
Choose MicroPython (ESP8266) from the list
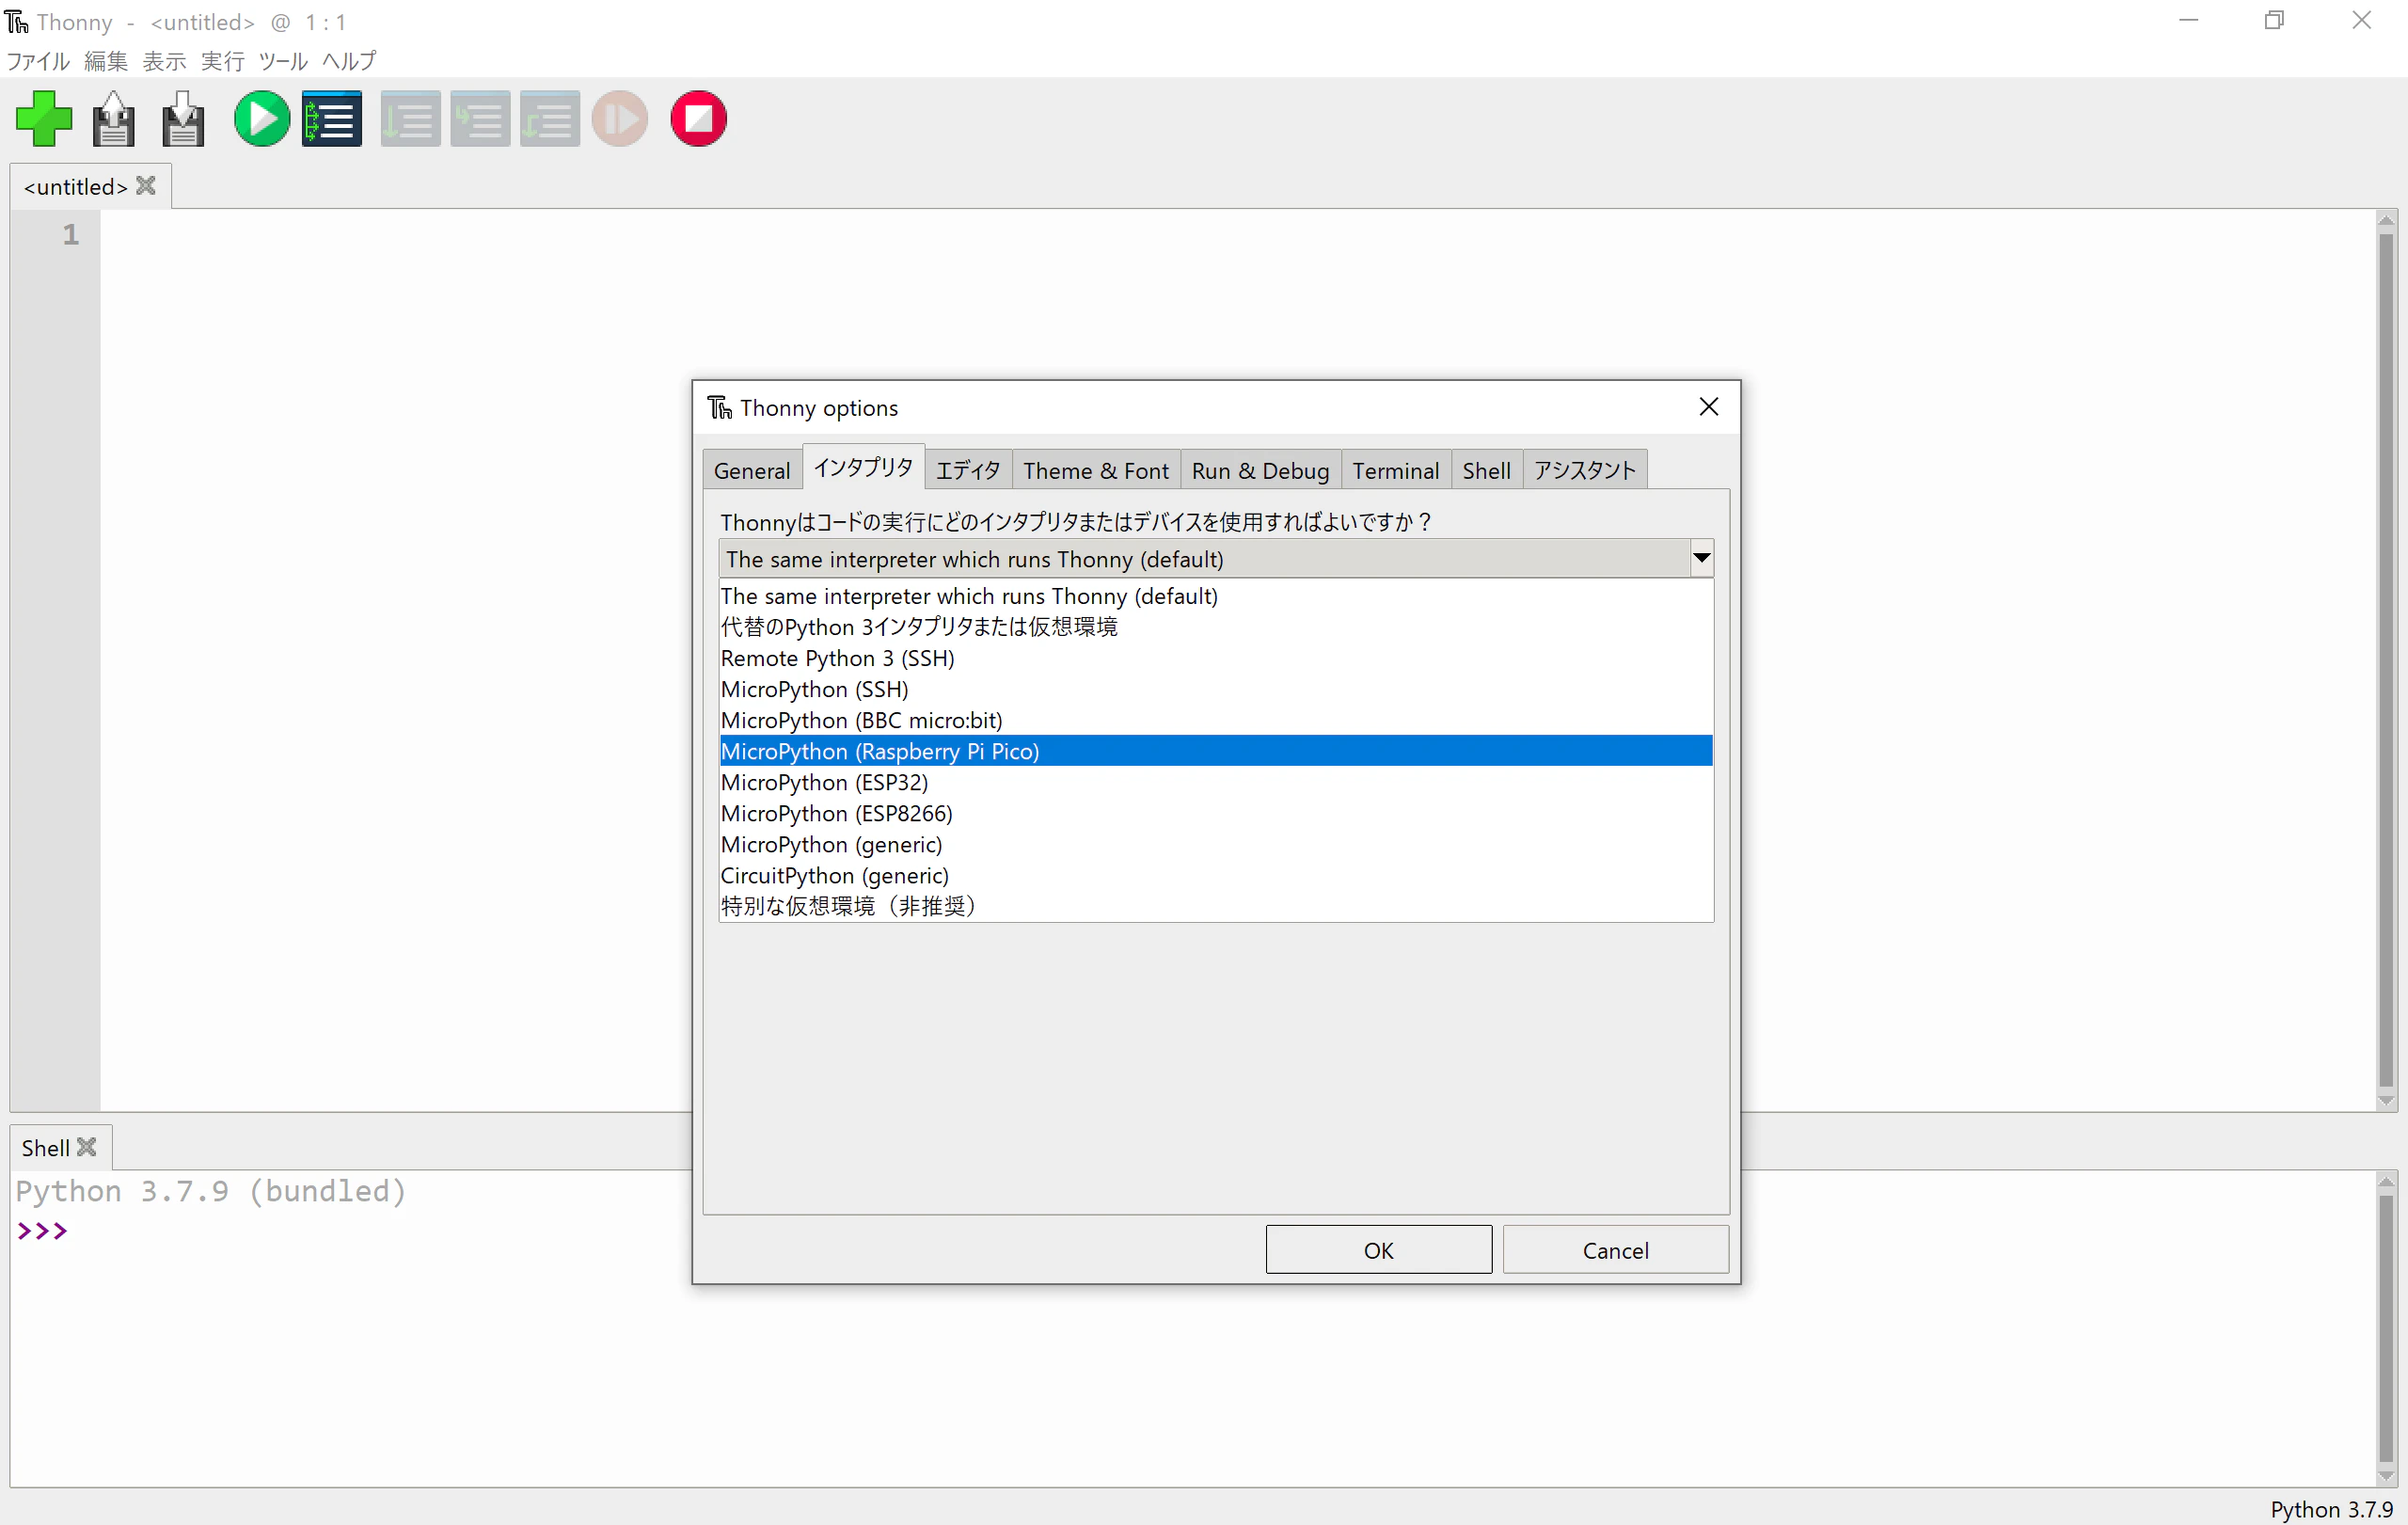click(1216, 813)
